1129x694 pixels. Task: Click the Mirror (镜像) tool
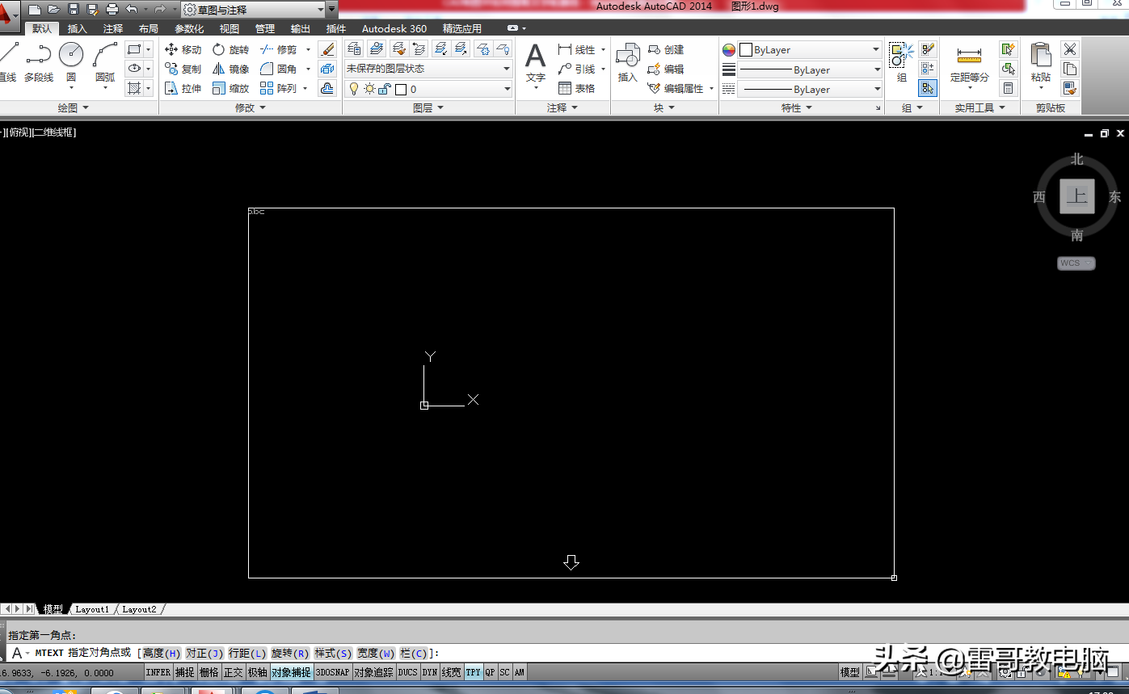click(x=230, y=69)
